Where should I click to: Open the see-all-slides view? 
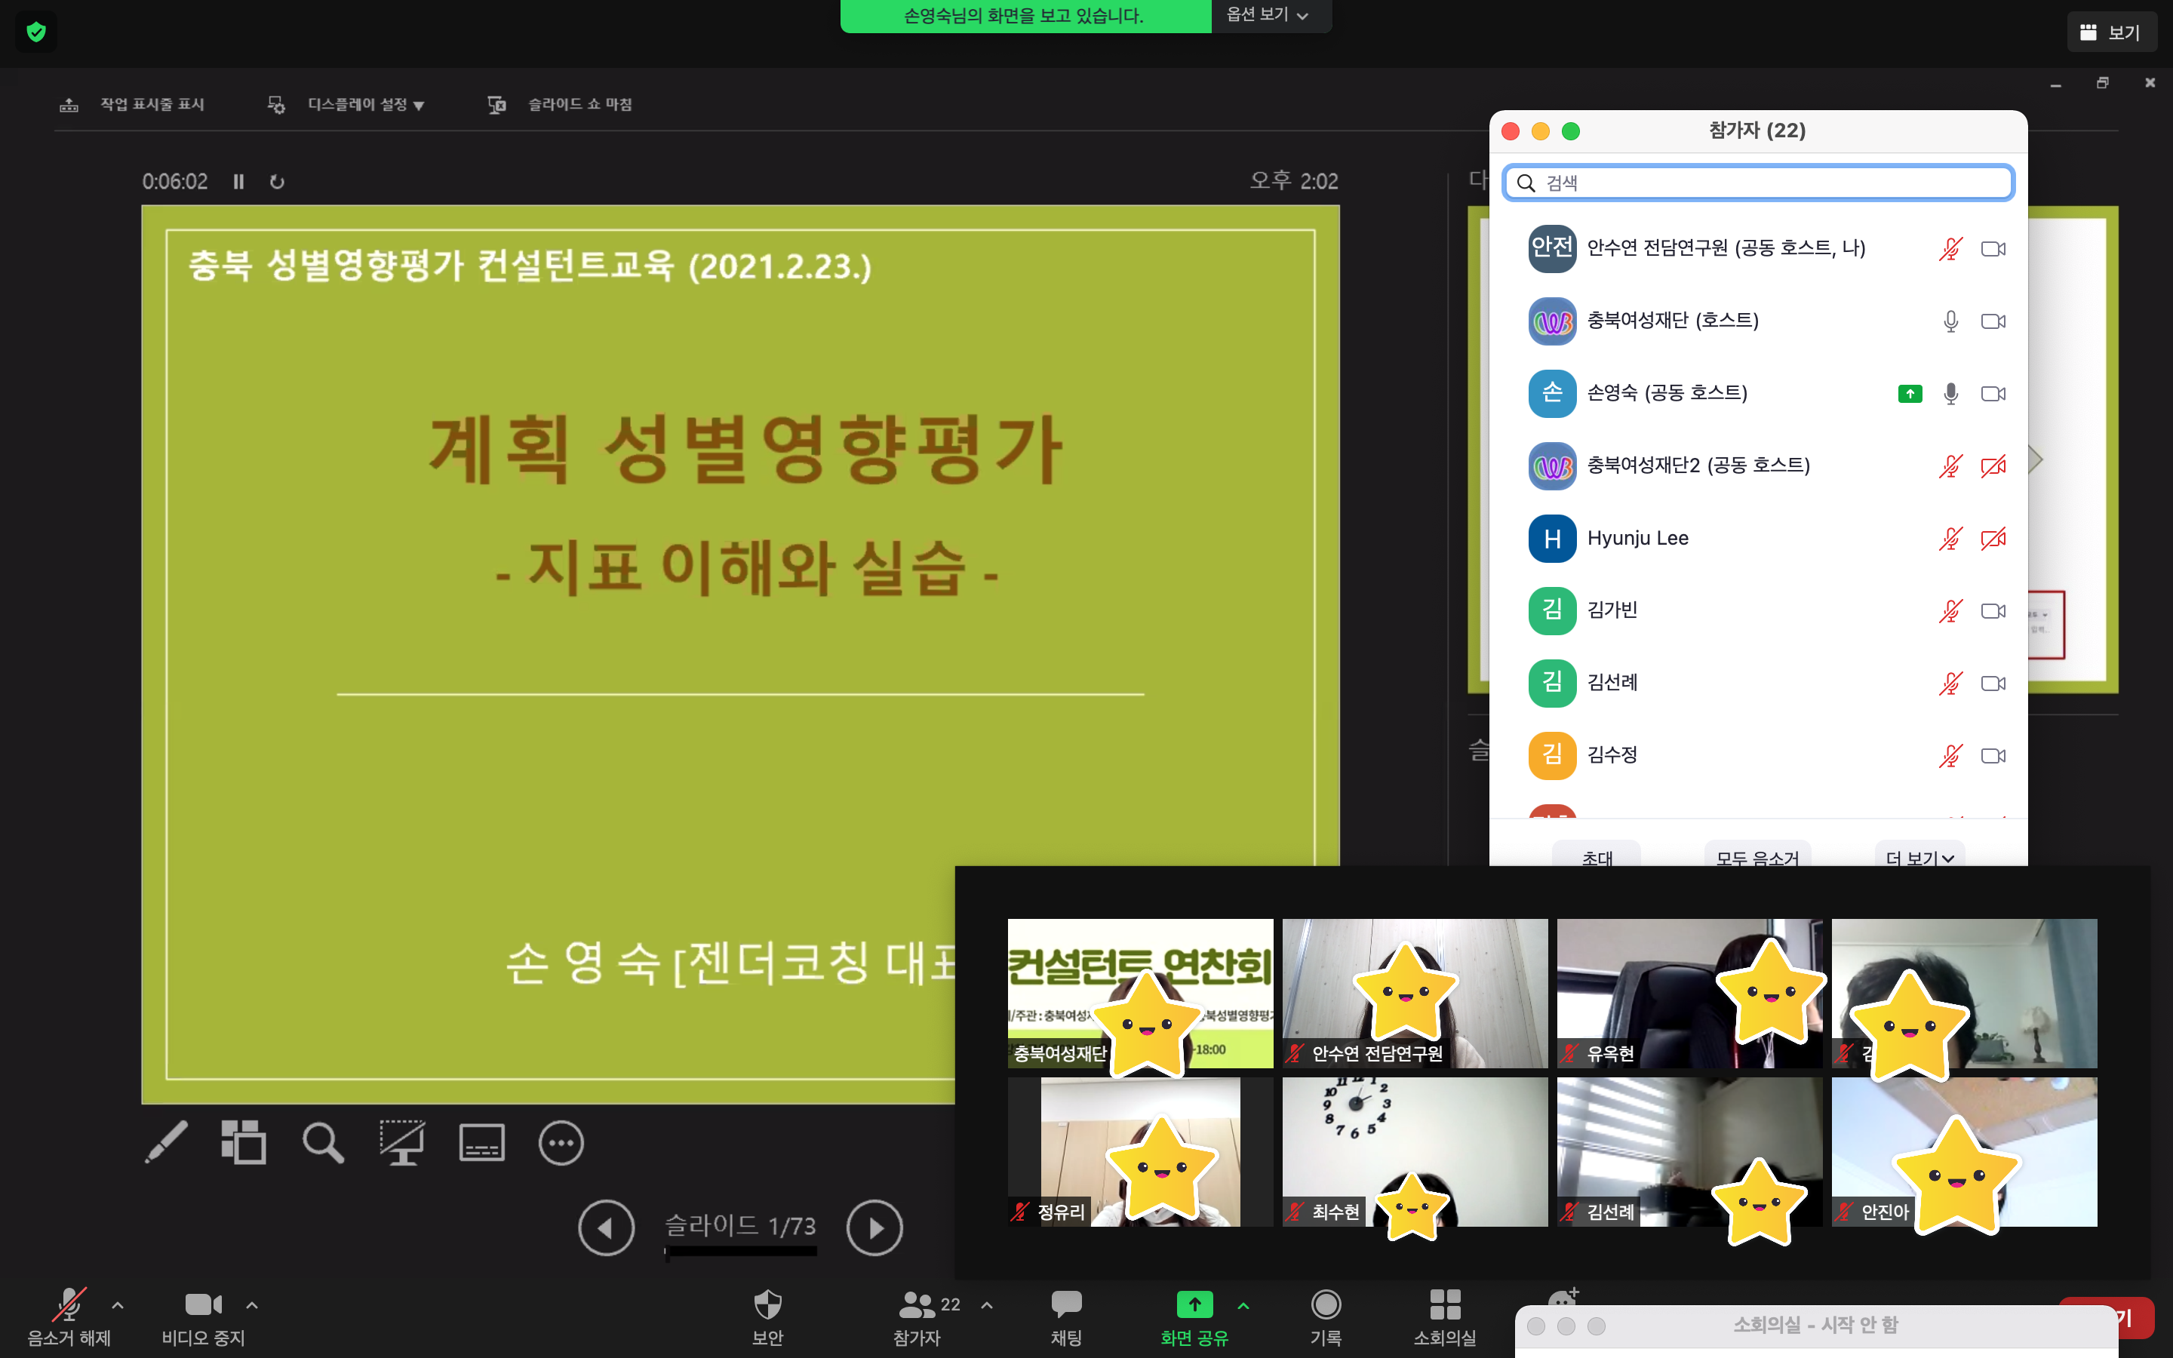pyautogui.click(x=244, y=1141)
